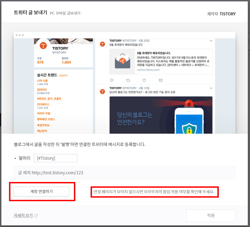Viewport: 250px width, 227px height.
Task: Click the retweet icon under the 5월 초대장 tweet
Action: 128,80
